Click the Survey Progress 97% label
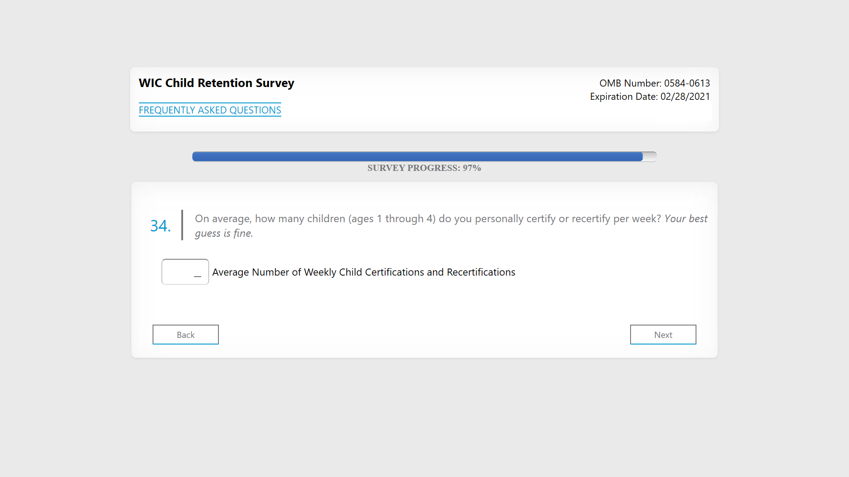Image resolution: width=849 pixels, height=477 pixels. [424, 168]
